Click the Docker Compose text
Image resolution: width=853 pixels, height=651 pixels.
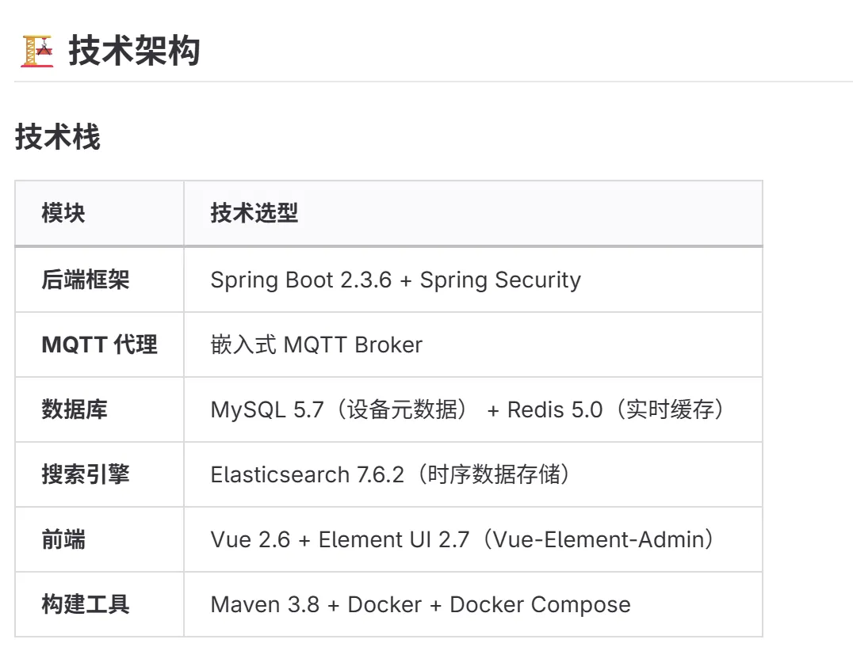(540, 605)
